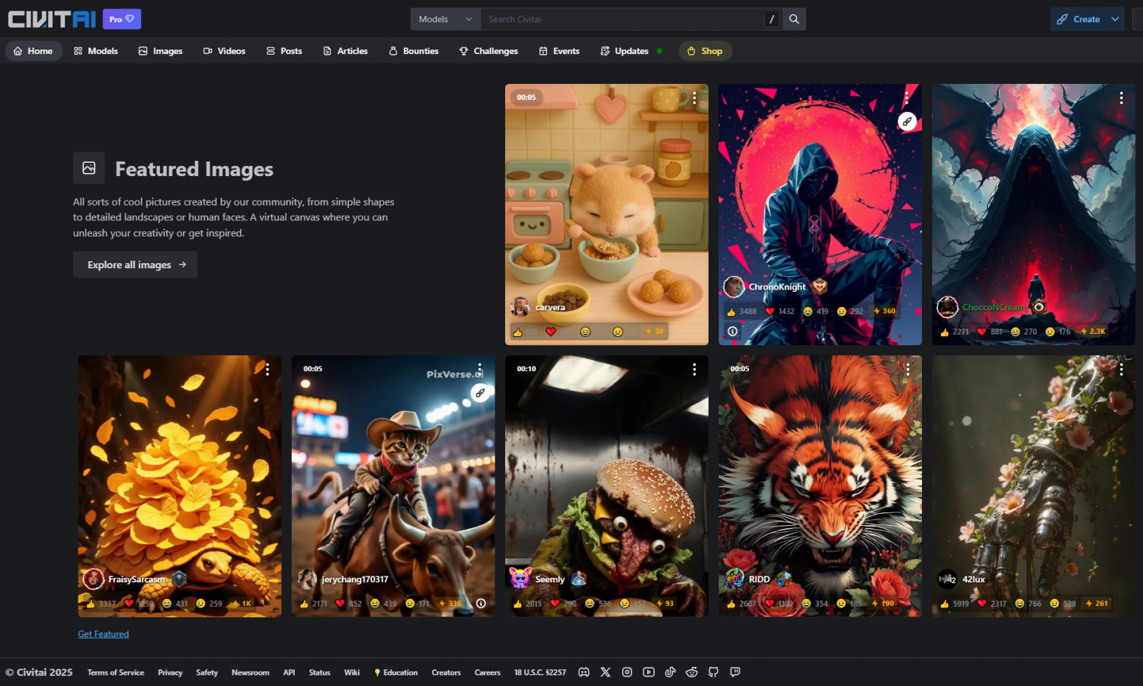Open three-dot menu on tiger image

pyautogui.click(x=908, y=370)
